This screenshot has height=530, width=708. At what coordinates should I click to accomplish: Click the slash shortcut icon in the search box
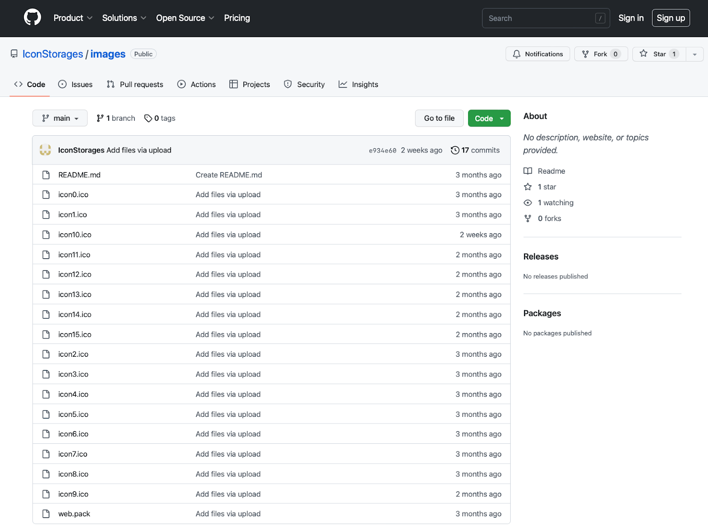click(600, 18)
